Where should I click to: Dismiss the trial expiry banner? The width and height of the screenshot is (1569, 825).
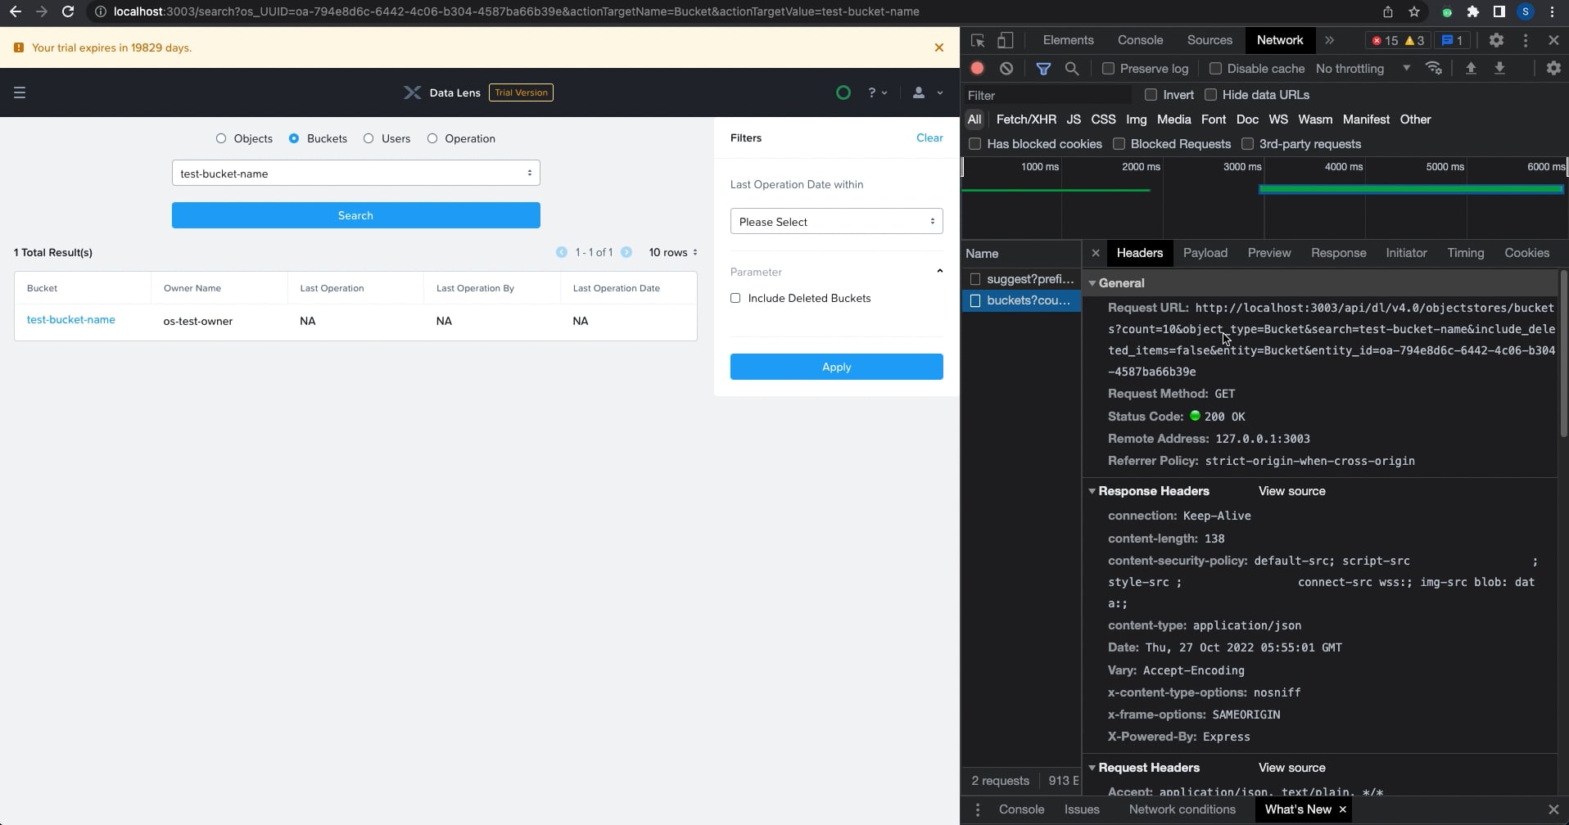938,47
